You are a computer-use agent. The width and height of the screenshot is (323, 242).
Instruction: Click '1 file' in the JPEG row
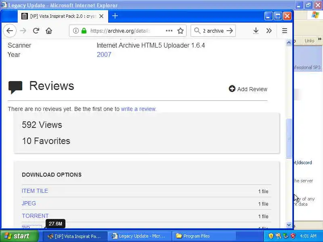point(263,204)
